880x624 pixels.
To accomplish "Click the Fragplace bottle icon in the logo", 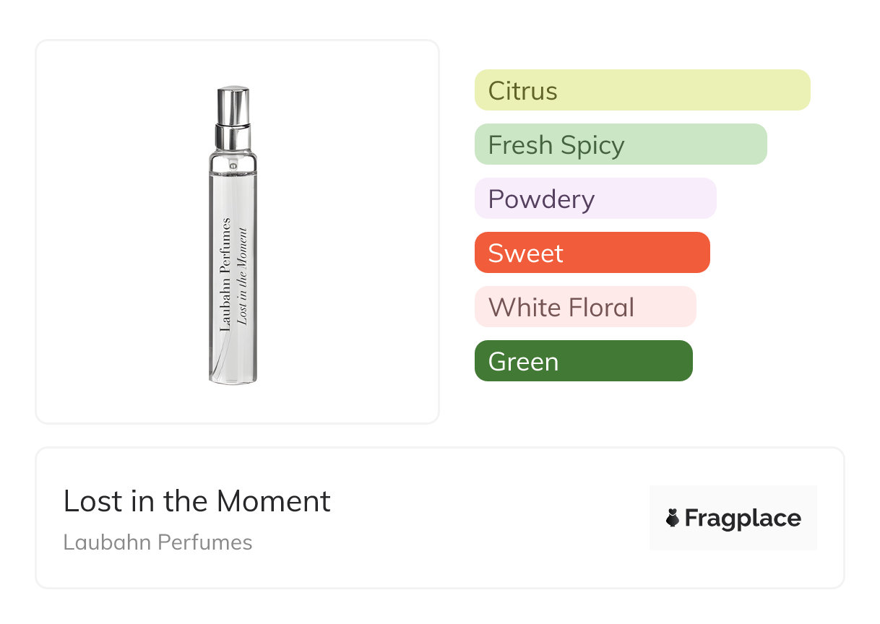I will coord(673,518).
